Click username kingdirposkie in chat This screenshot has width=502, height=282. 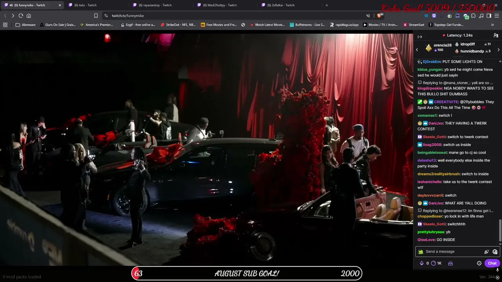(x=430, y=89)
